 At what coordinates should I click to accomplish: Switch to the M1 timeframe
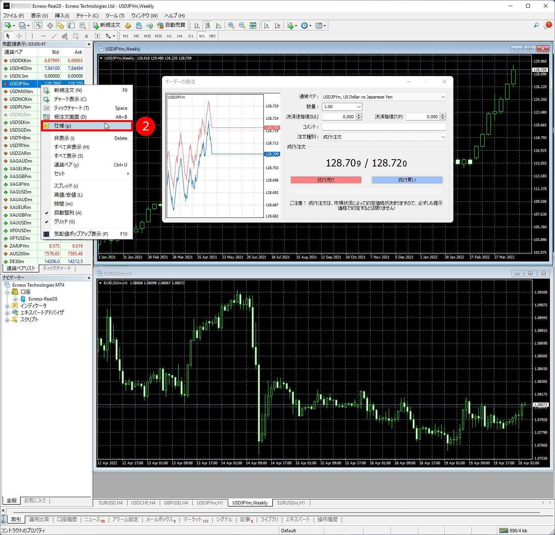coord(126,36)
